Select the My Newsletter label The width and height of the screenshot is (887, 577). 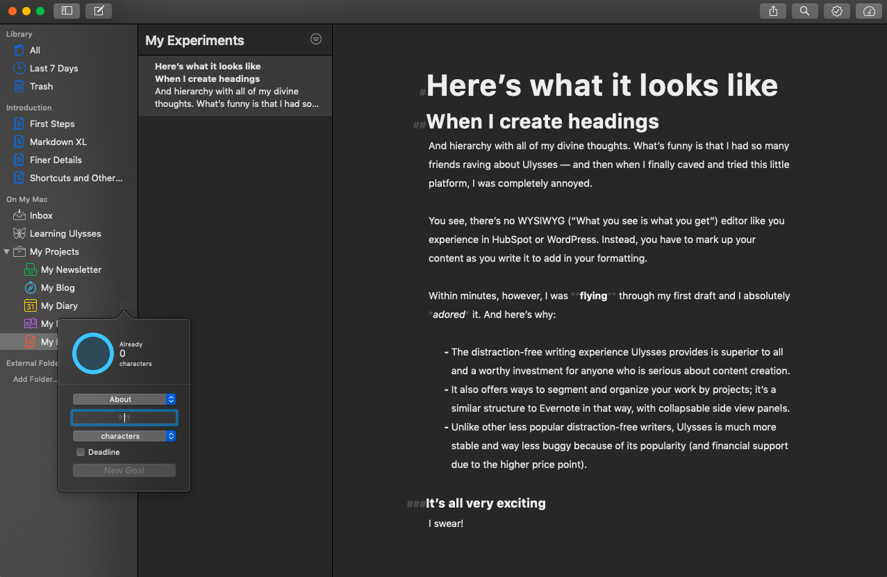[x=71, y=269]
